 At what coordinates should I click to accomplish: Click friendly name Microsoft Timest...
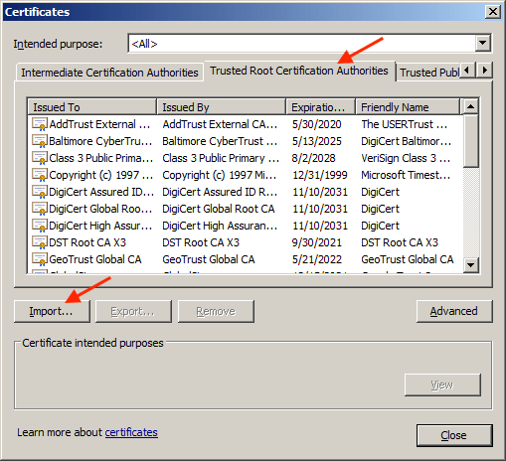406,175
